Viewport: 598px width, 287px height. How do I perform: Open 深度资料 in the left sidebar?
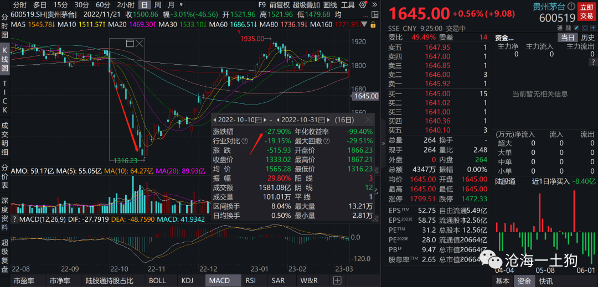click(5, 215)
